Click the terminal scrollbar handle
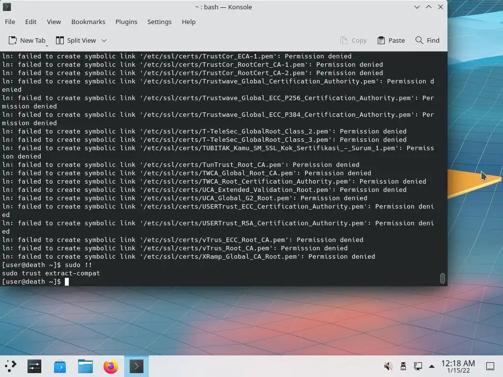Image resolution: width=503 pixels, height=377 pixels. tap(443, 278)
